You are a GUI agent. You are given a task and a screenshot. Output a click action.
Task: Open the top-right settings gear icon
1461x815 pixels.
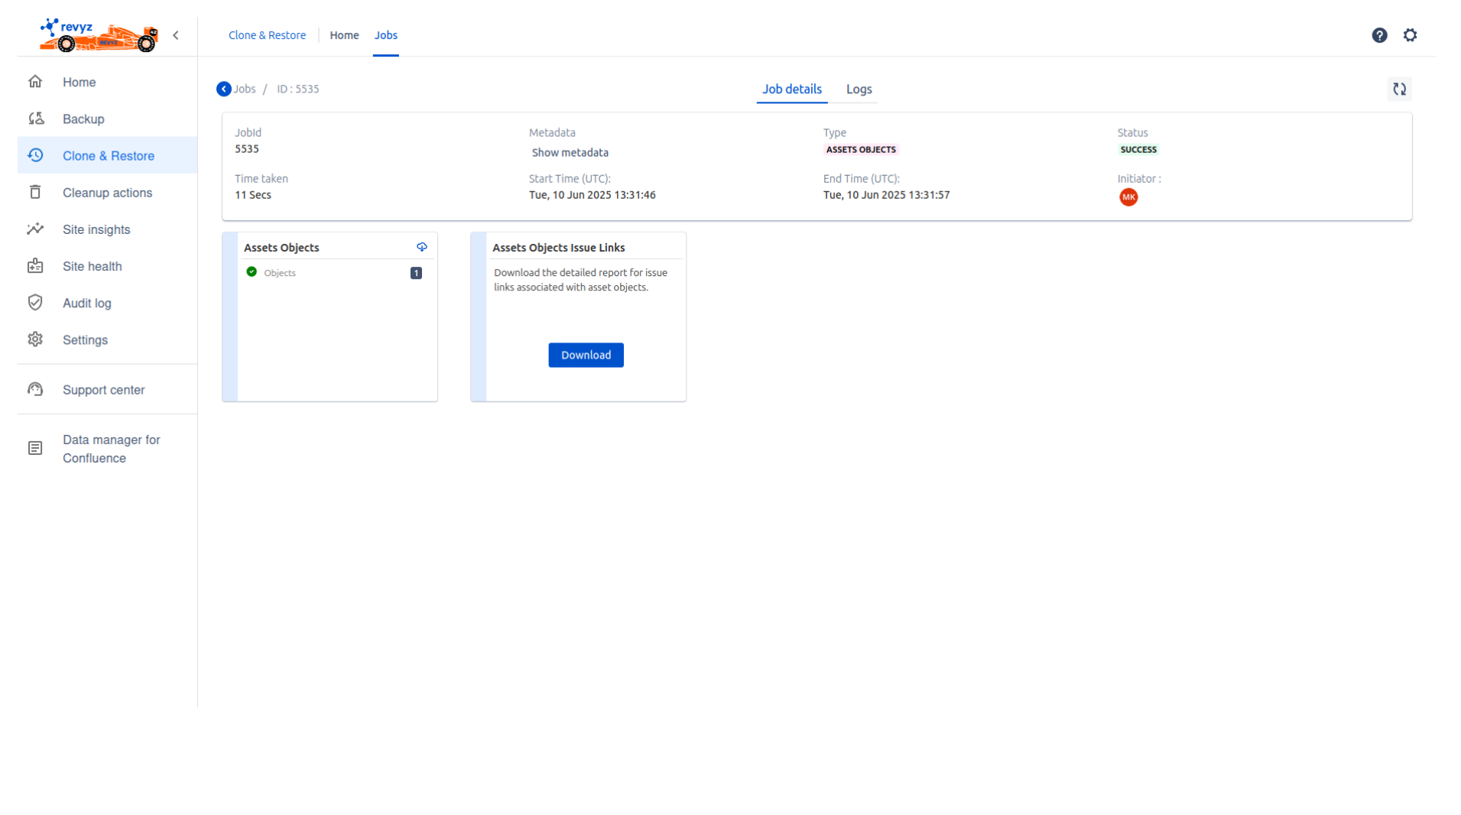point(1409,35)
